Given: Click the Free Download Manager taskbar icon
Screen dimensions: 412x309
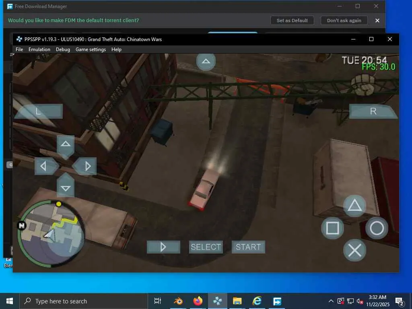Looking at the screenshot, I should (x=277, y=301).
